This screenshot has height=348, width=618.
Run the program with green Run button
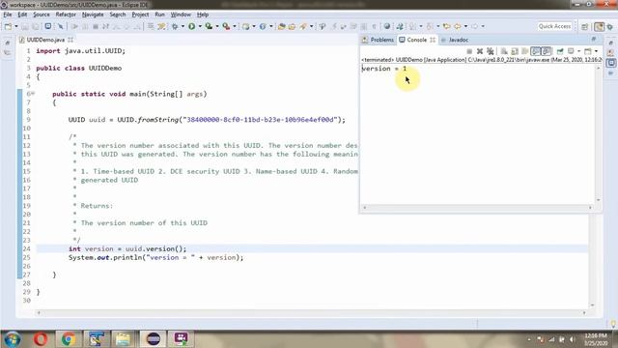point(192,26)
